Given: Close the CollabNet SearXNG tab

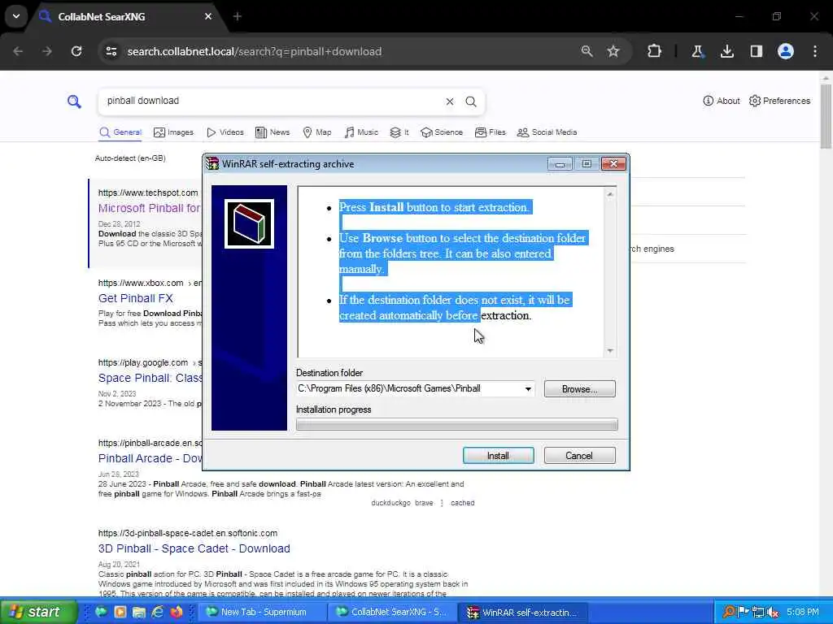Looking at the screenshot, I should (x=208, y=16).
